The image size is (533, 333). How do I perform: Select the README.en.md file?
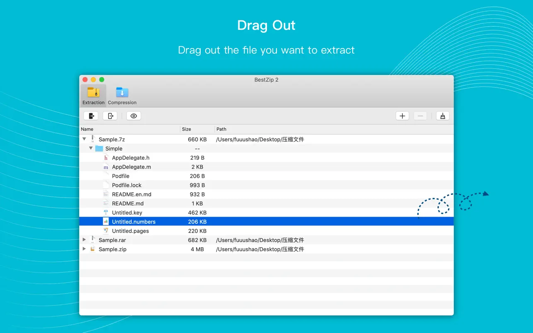click(131, 194)
